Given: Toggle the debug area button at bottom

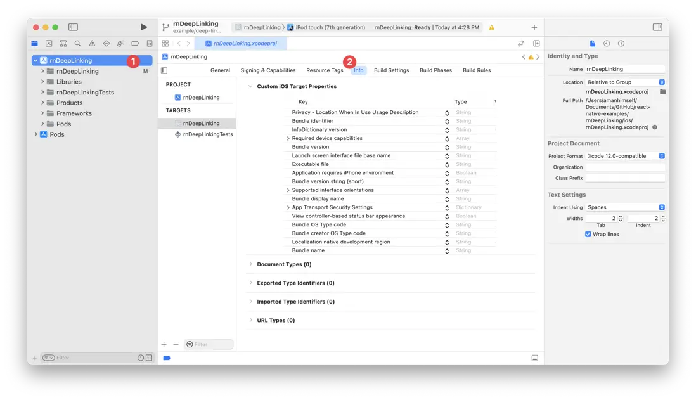Looking at the screenshot, I should coord(535,358).
